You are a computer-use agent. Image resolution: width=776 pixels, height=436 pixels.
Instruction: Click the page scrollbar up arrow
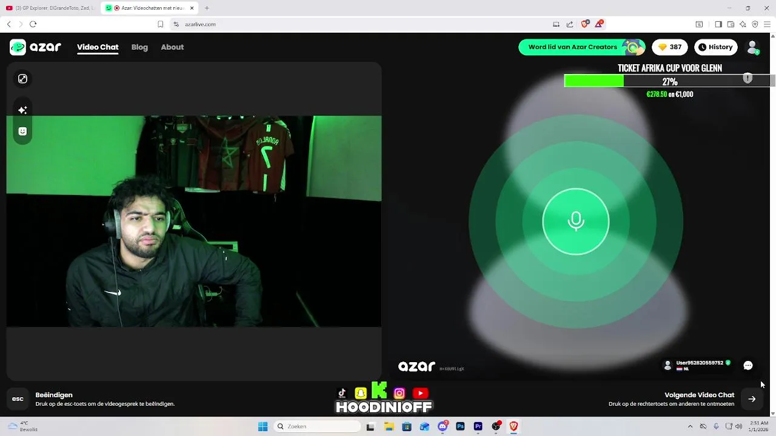click(x=772, y=36)
